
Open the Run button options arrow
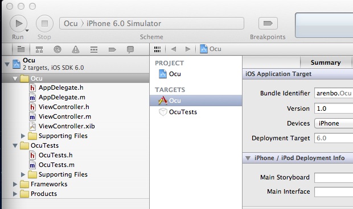pos(27,31)
